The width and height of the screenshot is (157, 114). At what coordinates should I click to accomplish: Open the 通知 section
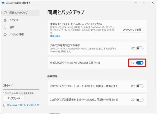coord(20,27)
